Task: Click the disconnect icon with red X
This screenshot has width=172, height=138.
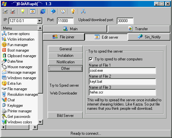Action: click(13, 11)
